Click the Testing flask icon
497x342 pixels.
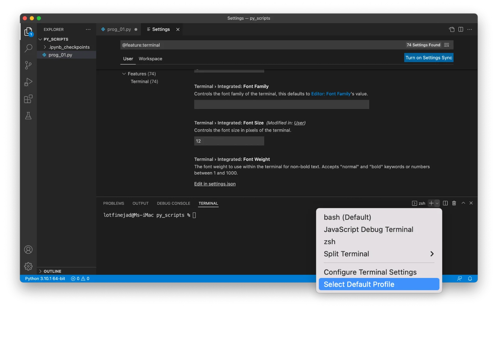click(28, 116)
